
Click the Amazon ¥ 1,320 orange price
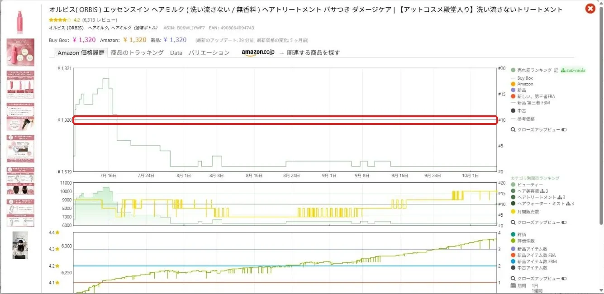tap(134, 40)
